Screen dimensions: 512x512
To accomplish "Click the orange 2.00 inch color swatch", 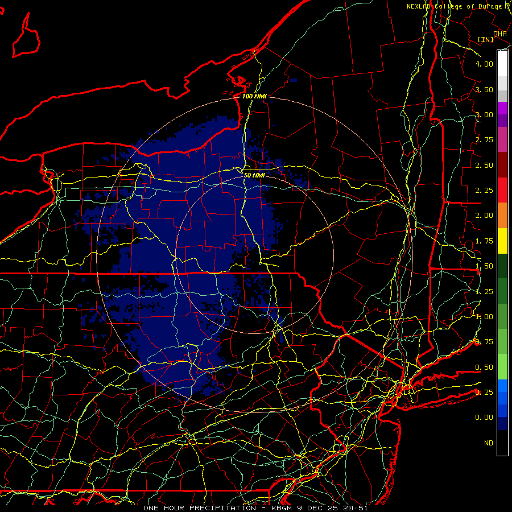I will [502, 215].
